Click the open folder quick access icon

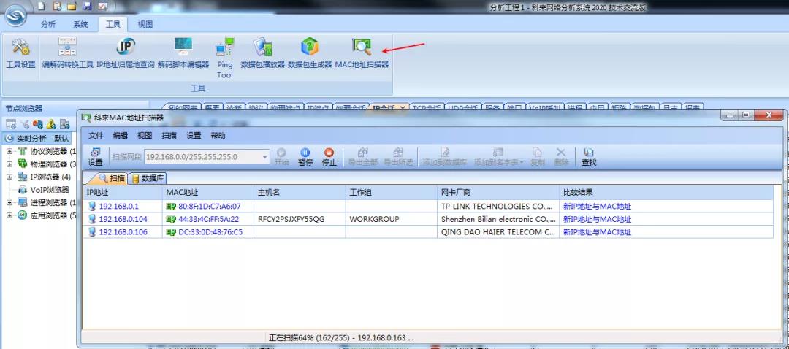[x=72, y=6]
